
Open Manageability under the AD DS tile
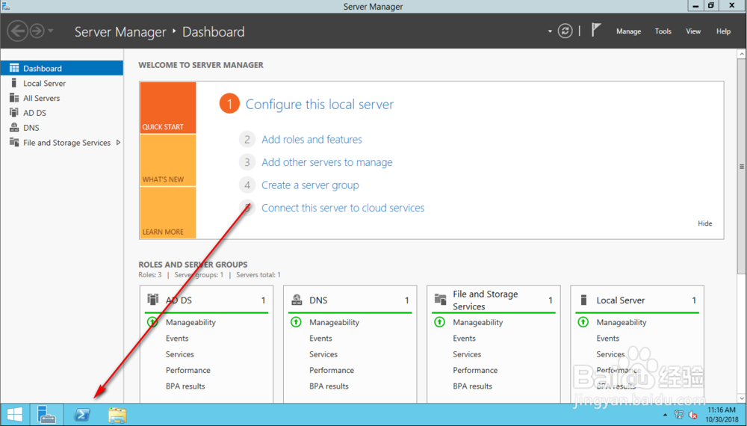190,323
